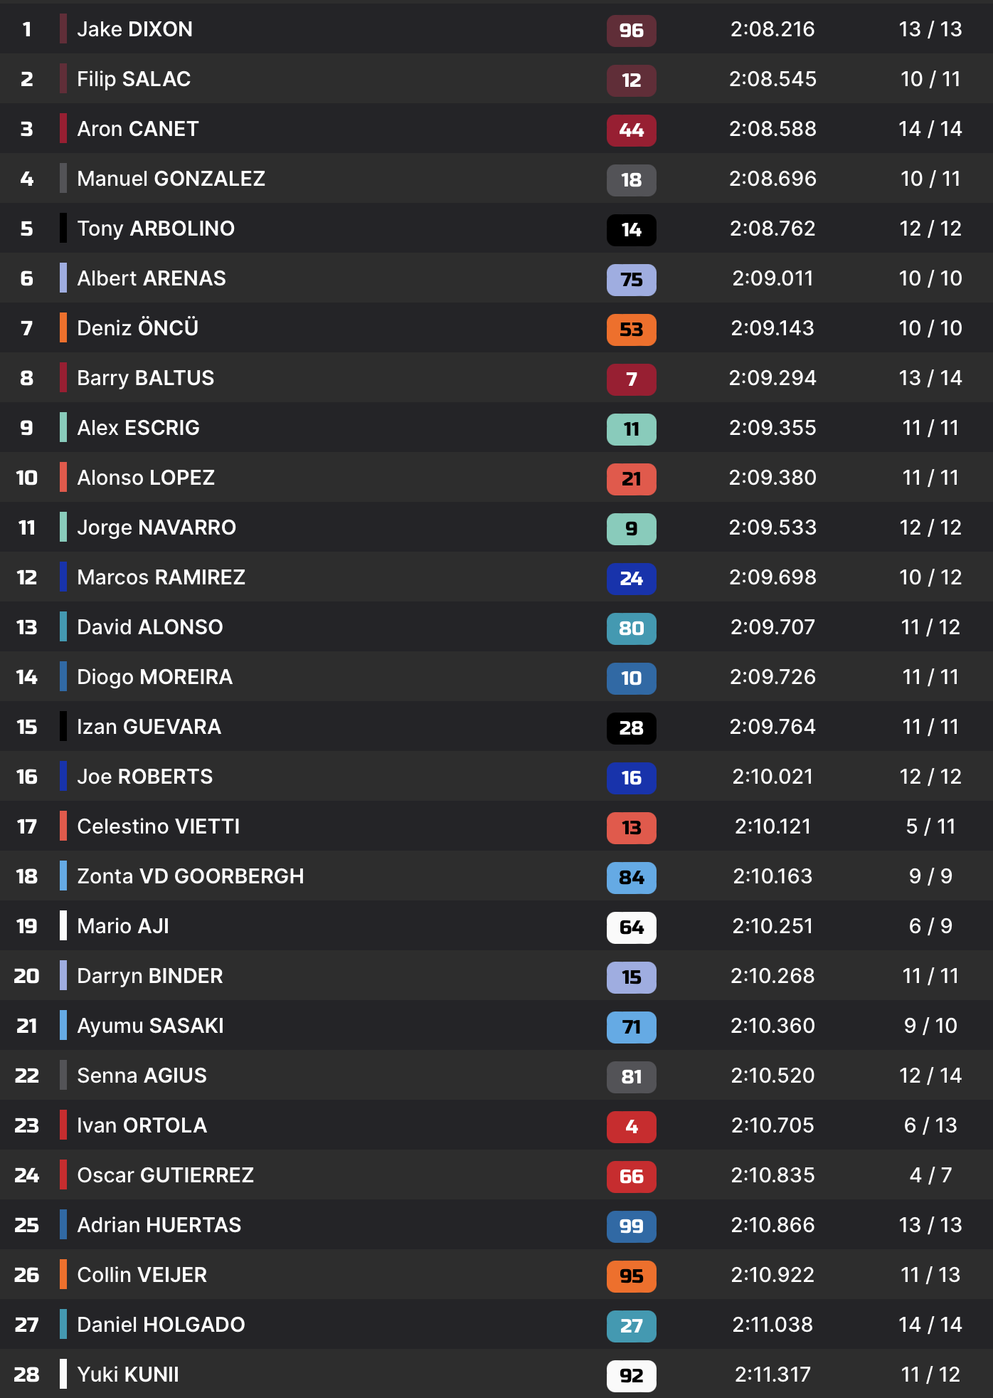Click Ivan ORTOLA's lap time 2:10.705

772,1125
